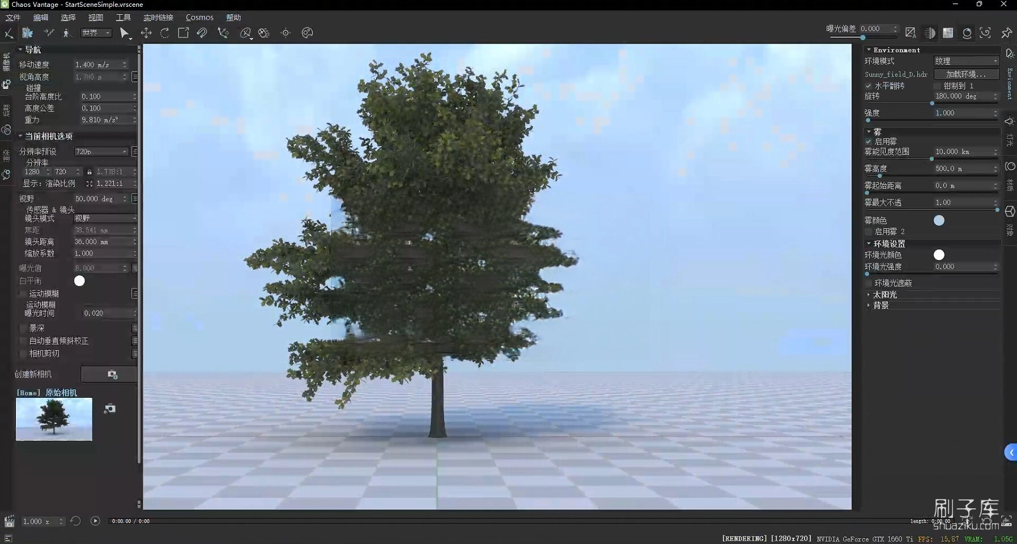
Task: Select the move (translate) tool in toolbar
Action: [x=146, y=33]
